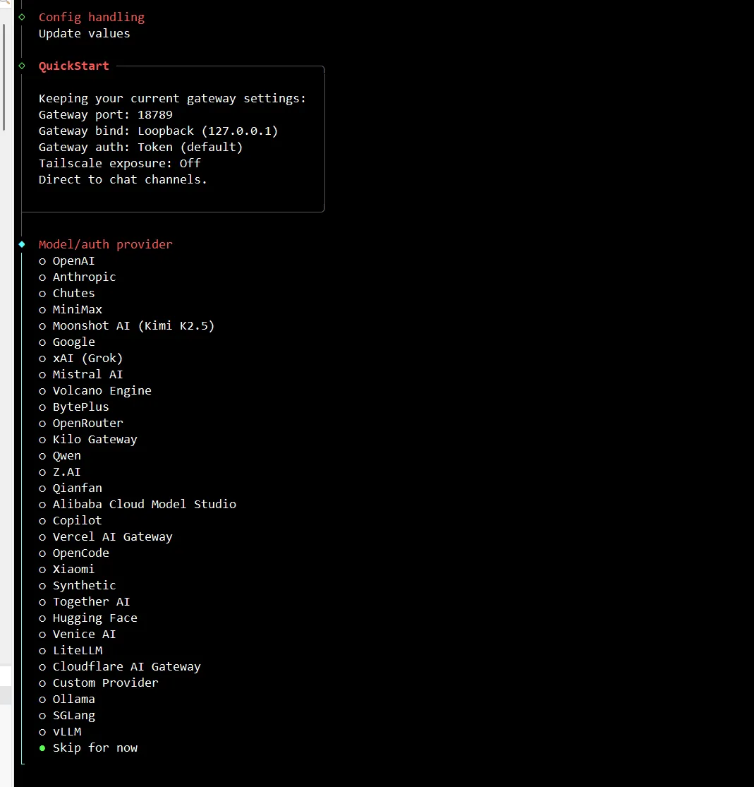
Task: Choose Venice AI provider
Action: pos(78,635)
